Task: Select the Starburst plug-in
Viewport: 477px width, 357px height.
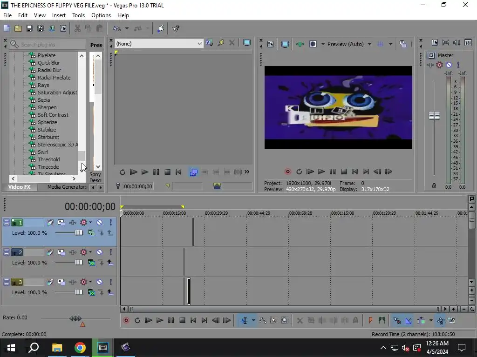Action: (48, 137)
